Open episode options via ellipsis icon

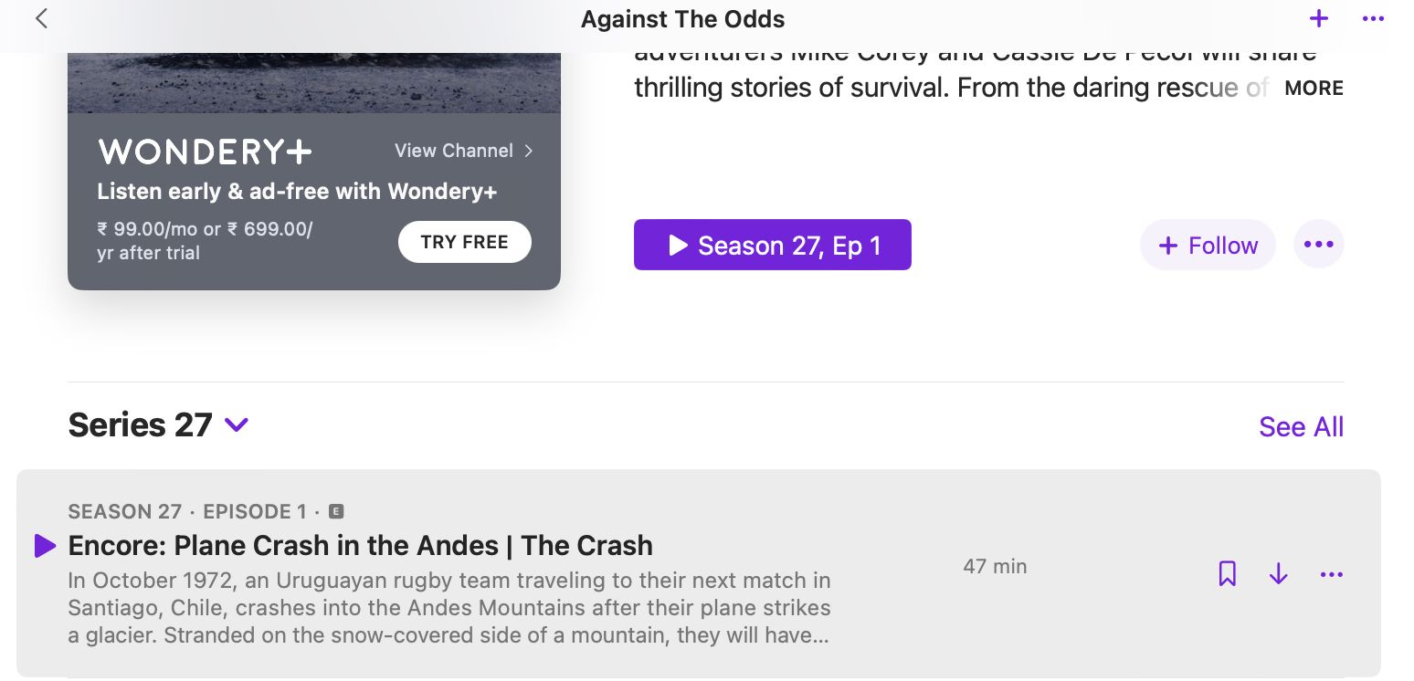tap(1332, 573)
